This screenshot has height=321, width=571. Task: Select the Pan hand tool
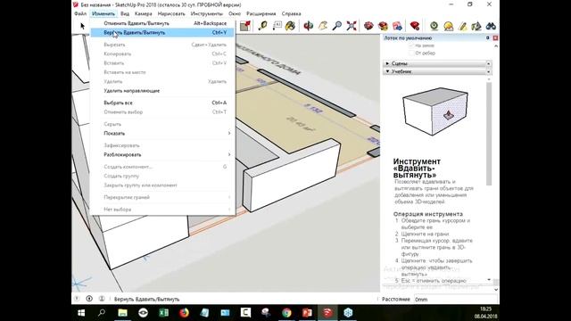(x=323, y=26)
